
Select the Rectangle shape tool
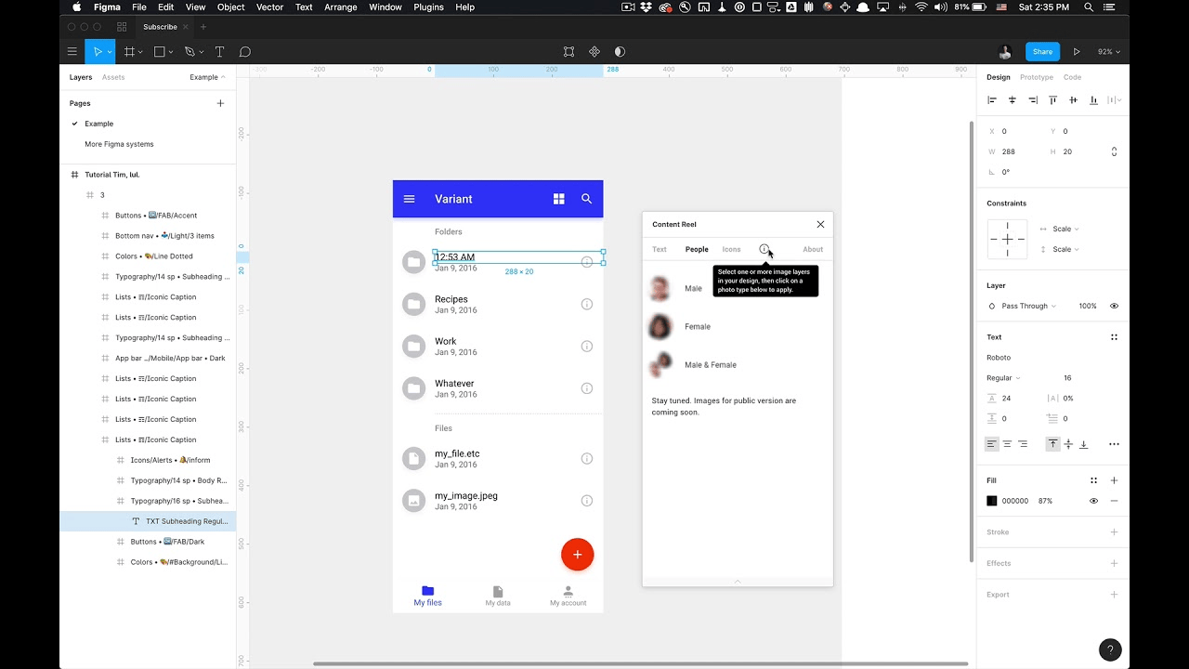pyautogui.click(x=158, y=51)
